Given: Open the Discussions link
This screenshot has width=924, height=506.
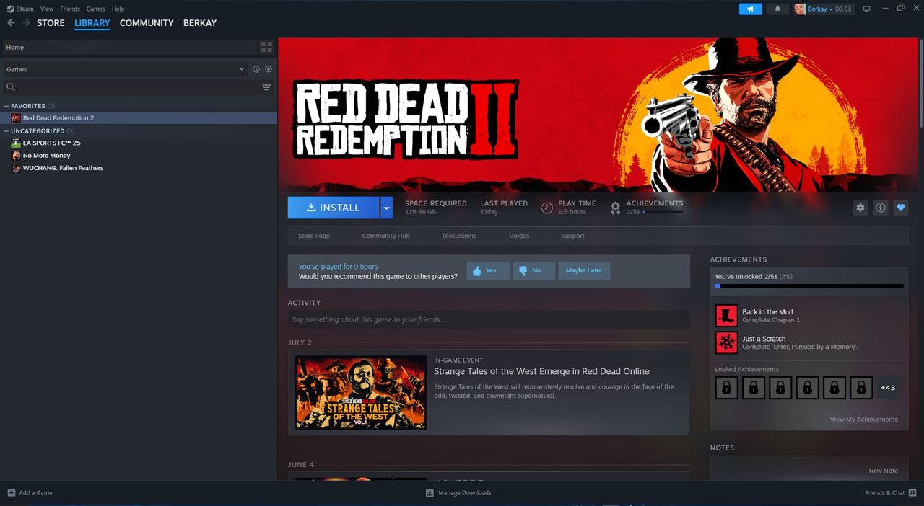Looking at the screenshot, I should pos(459,236).
